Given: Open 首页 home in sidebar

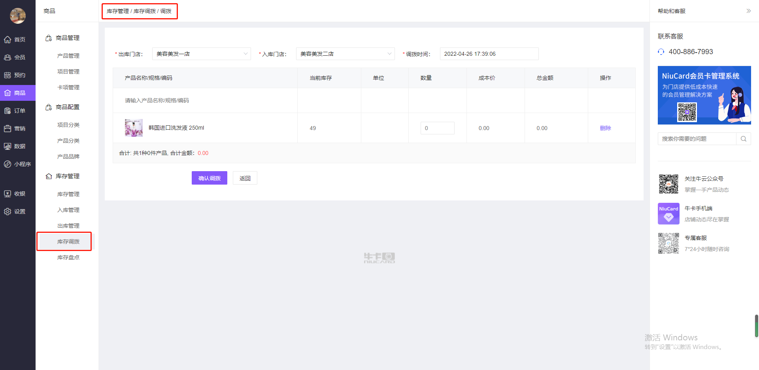Looking at the screenshot, I should [15, 40].
